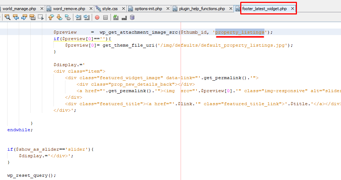The image size is (341, 180).
Task: Click the div class="item" line
Action: 79,72
